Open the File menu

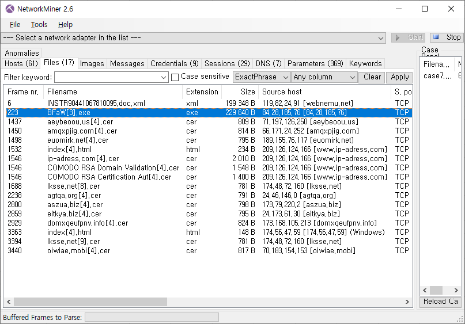[15, 25]
